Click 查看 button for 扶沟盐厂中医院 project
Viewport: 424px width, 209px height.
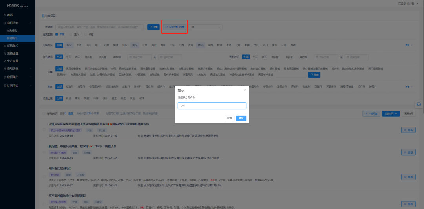pos(408,152)
